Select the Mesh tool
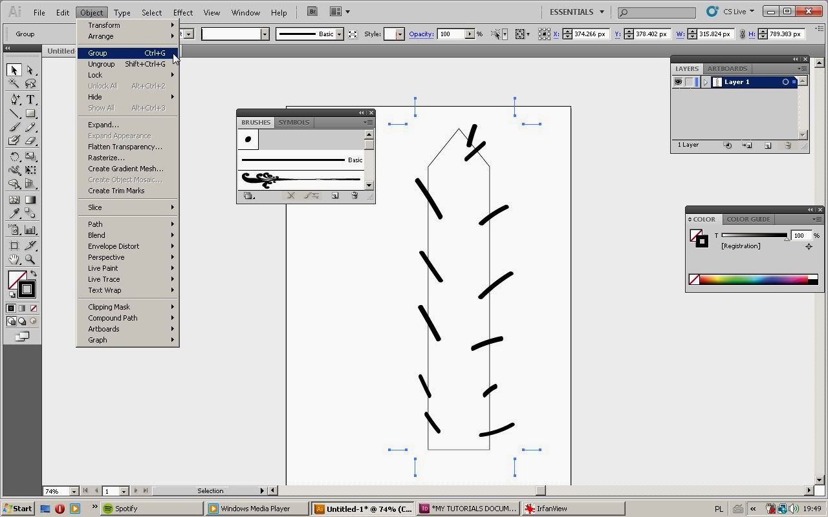 click(14, 200)
